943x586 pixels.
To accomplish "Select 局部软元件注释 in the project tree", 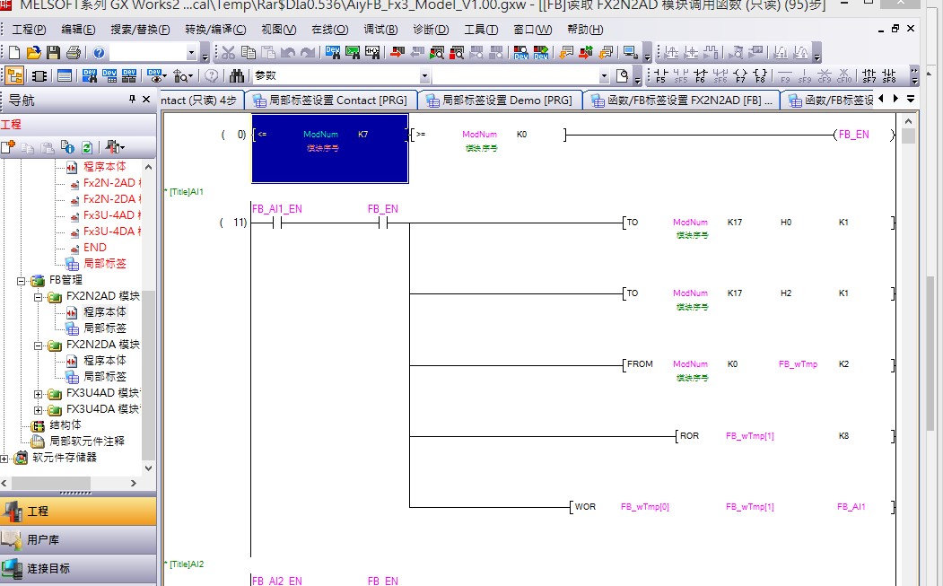I will (87, 442).
